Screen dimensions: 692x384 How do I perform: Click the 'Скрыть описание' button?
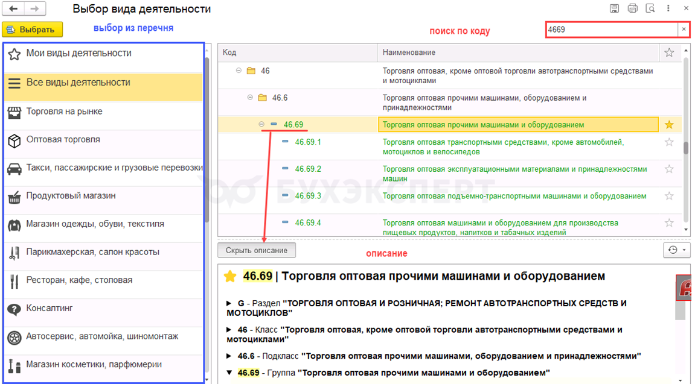(257, 250)
